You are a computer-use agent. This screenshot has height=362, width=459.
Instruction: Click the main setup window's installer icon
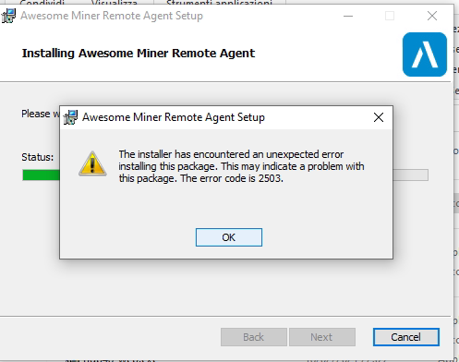tap(8, 16)
